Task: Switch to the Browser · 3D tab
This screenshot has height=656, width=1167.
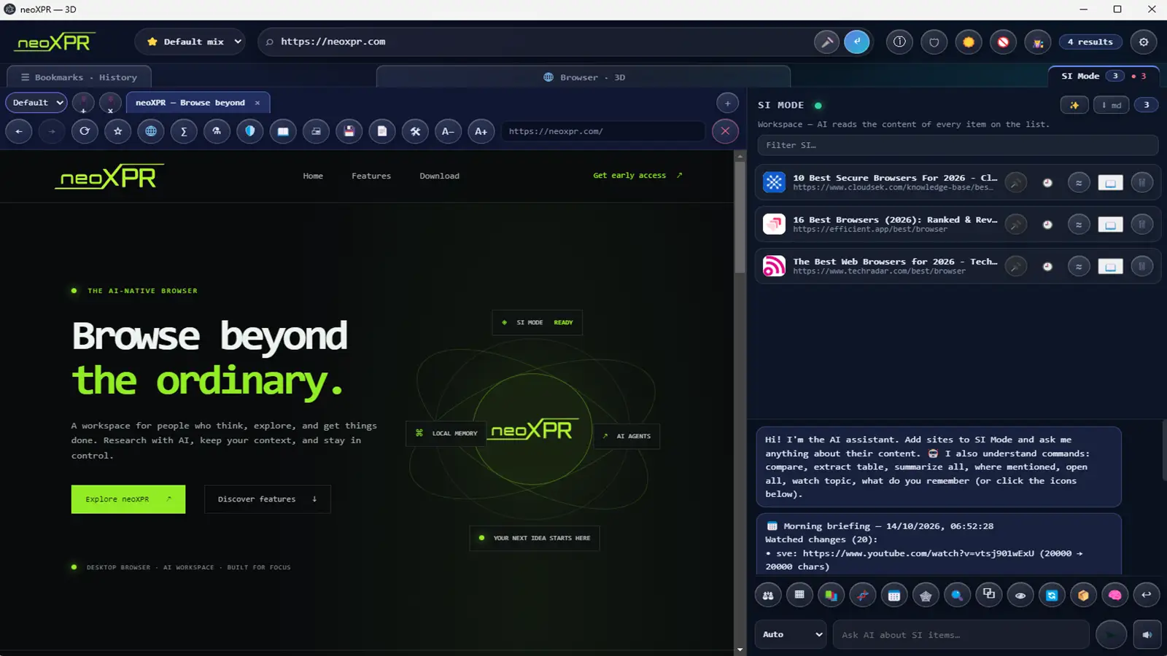Action: (583, 77)
